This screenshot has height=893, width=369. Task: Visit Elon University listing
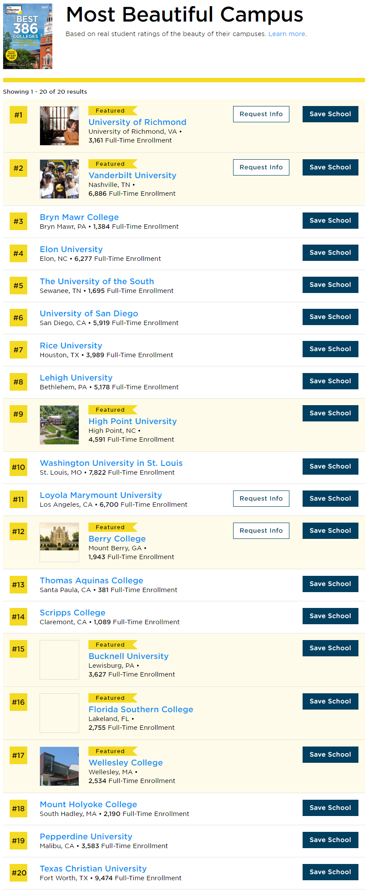tap(71, 249)
